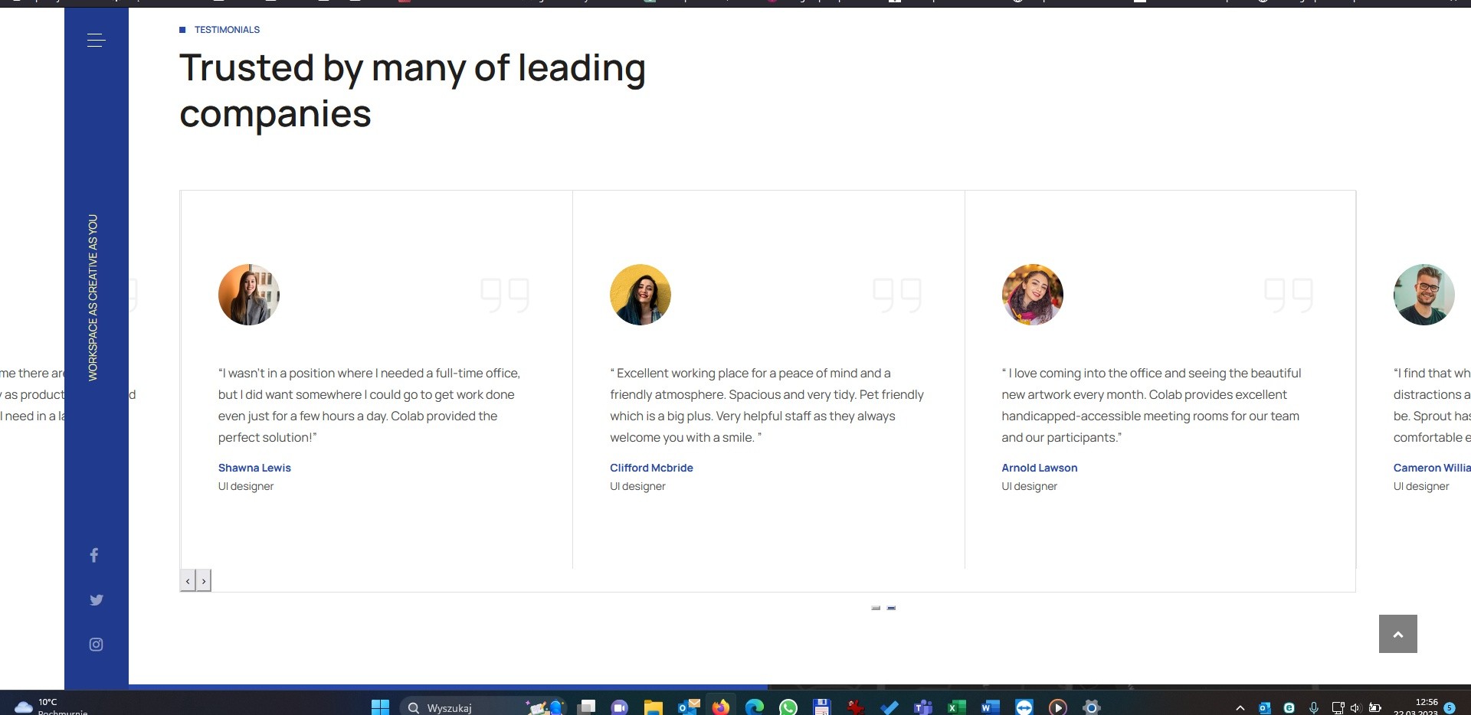The width and height of the screenshot is (1471, 715).
Task: Open Task View from the taskbar
Action: click(x=586, y=707)
